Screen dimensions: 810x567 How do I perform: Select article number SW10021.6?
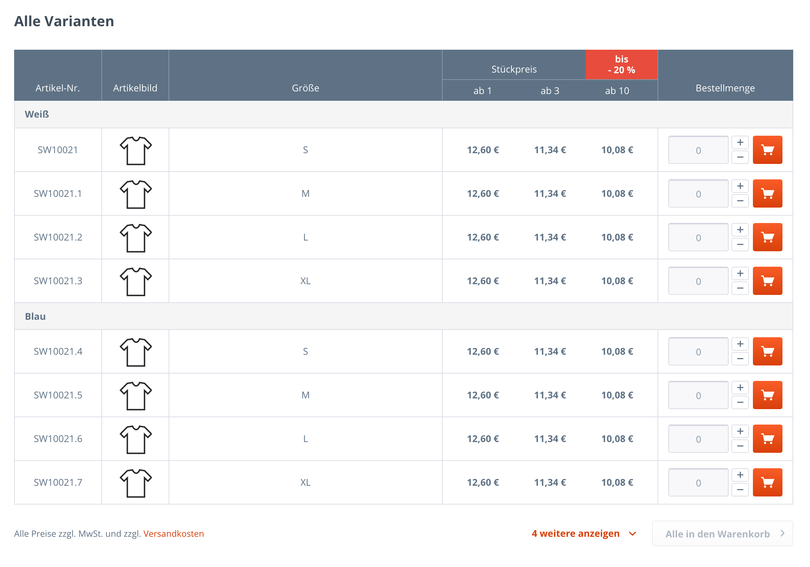pyautogui.click(x=58, y=439)
